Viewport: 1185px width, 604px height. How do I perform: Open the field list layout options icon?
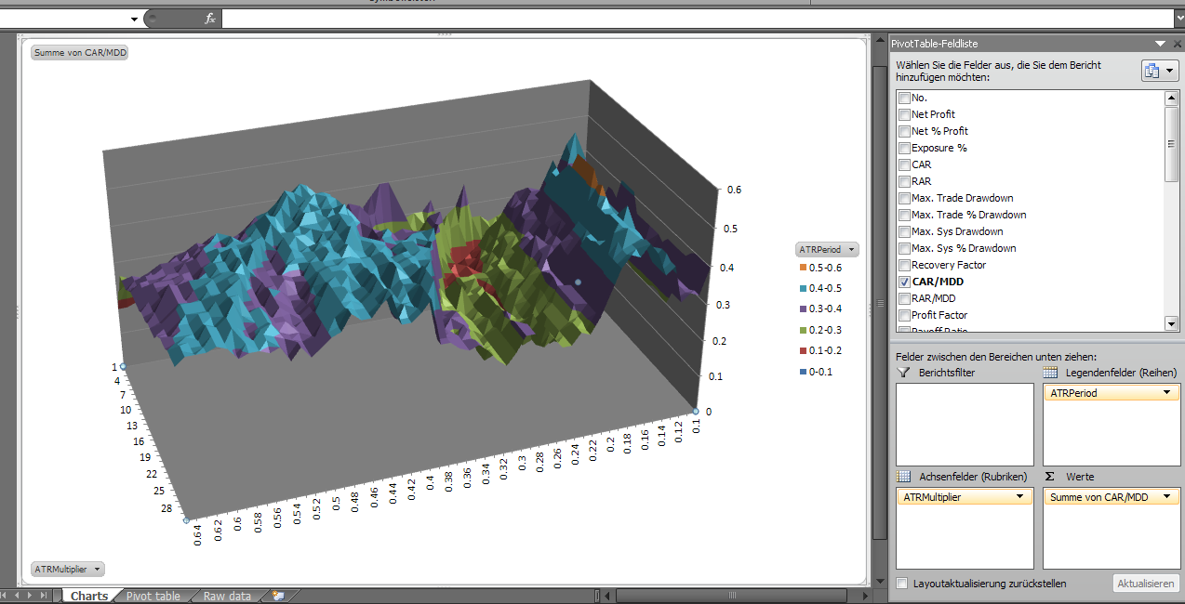(1159, 72)
